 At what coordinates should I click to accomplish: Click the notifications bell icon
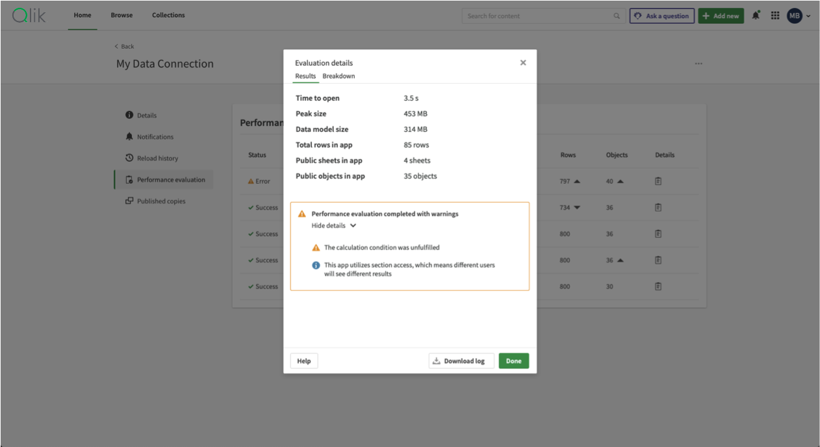click(x=756, y=16)
